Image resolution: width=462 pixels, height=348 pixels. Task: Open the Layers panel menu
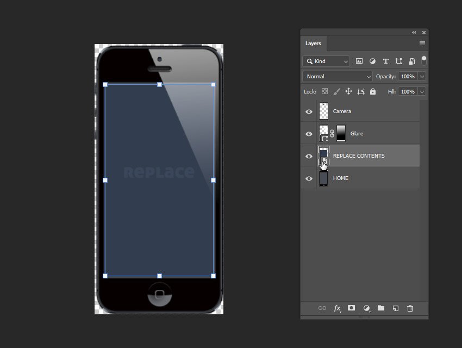coord(422,43)
